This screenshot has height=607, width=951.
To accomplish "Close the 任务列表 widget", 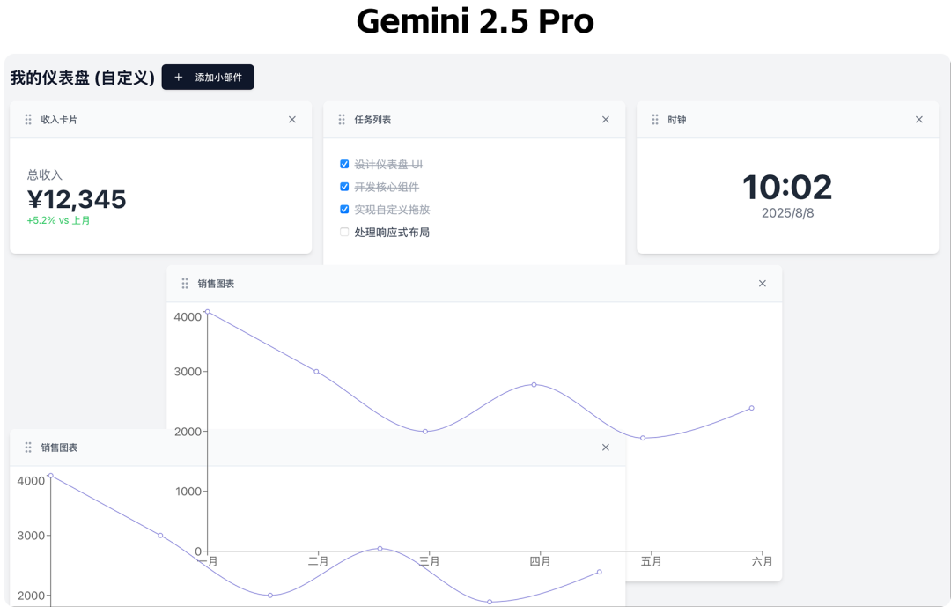I will (x=605, y=120).
